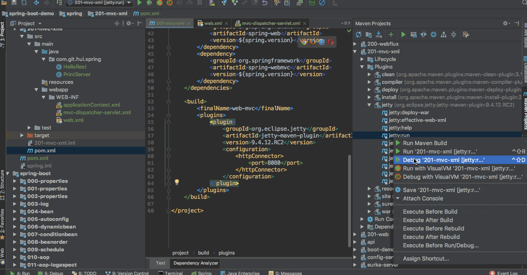Expand the target folder in Project tree

tap(22, 135)
